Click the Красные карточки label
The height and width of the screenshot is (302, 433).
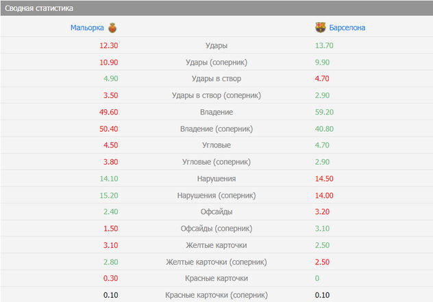[x=216, y=279]
